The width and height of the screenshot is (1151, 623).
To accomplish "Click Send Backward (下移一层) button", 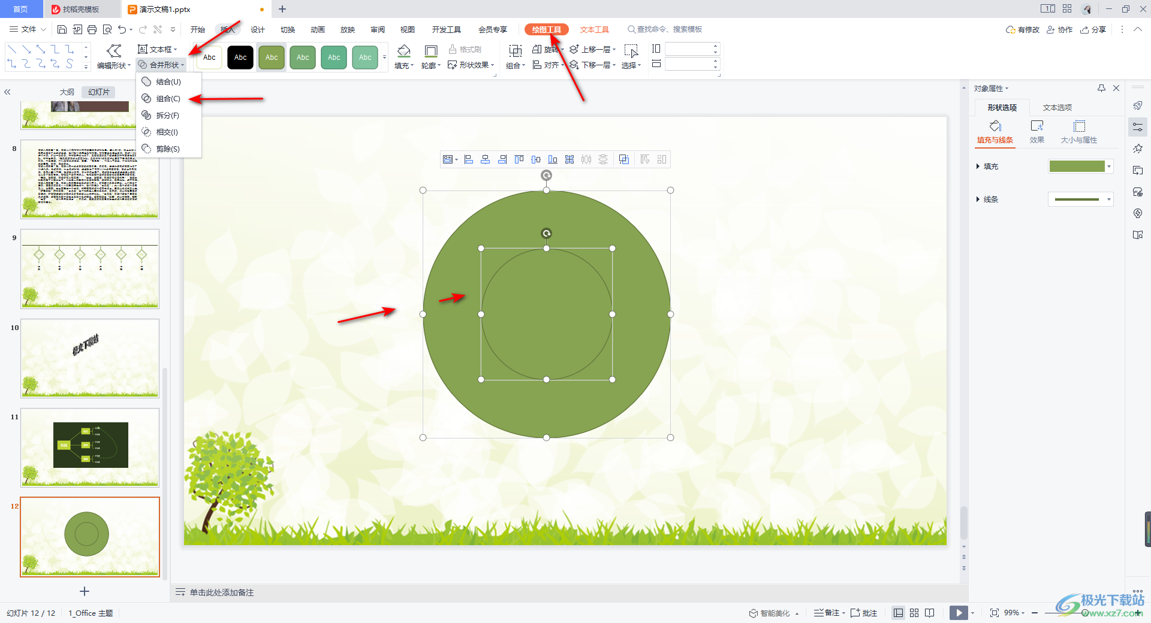I will coord(592,65).
